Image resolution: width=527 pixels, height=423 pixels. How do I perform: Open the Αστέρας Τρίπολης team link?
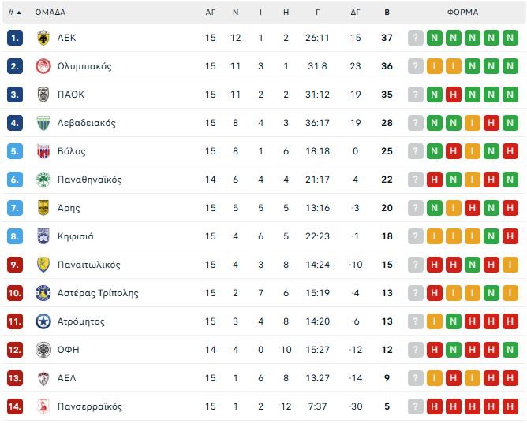98,293
